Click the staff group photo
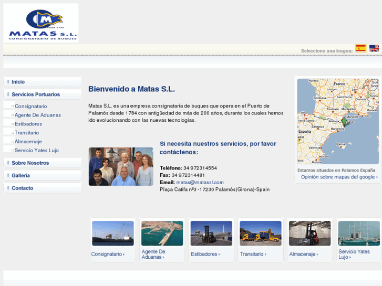Image resolution: width=382 pixels, height=286 pixels. (x=121, y=166)
